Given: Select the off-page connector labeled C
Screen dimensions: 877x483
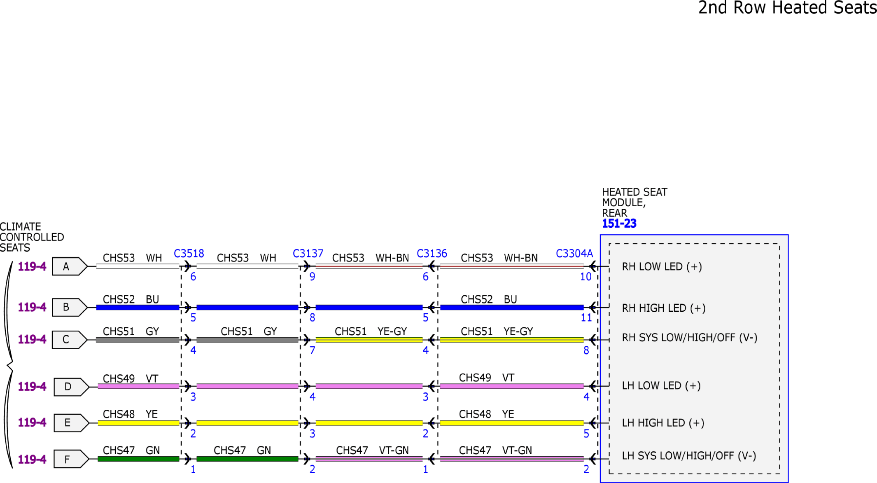Looking at the screenshot, I should pos(70,340).
